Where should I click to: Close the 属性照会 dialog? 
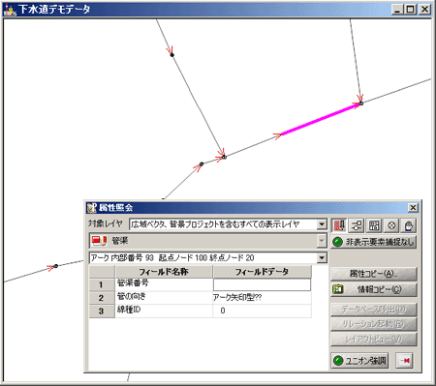pos(413,208)
